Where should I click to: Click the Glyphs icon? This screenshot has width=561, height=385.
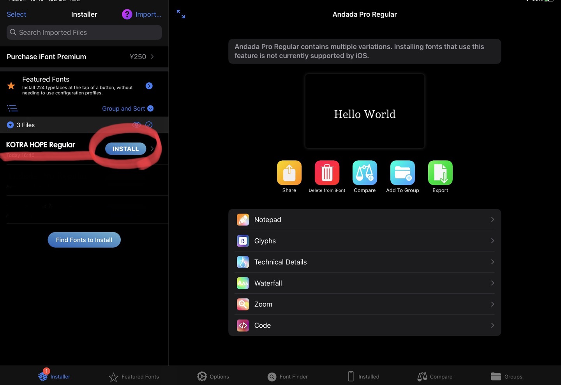[243, 241]
